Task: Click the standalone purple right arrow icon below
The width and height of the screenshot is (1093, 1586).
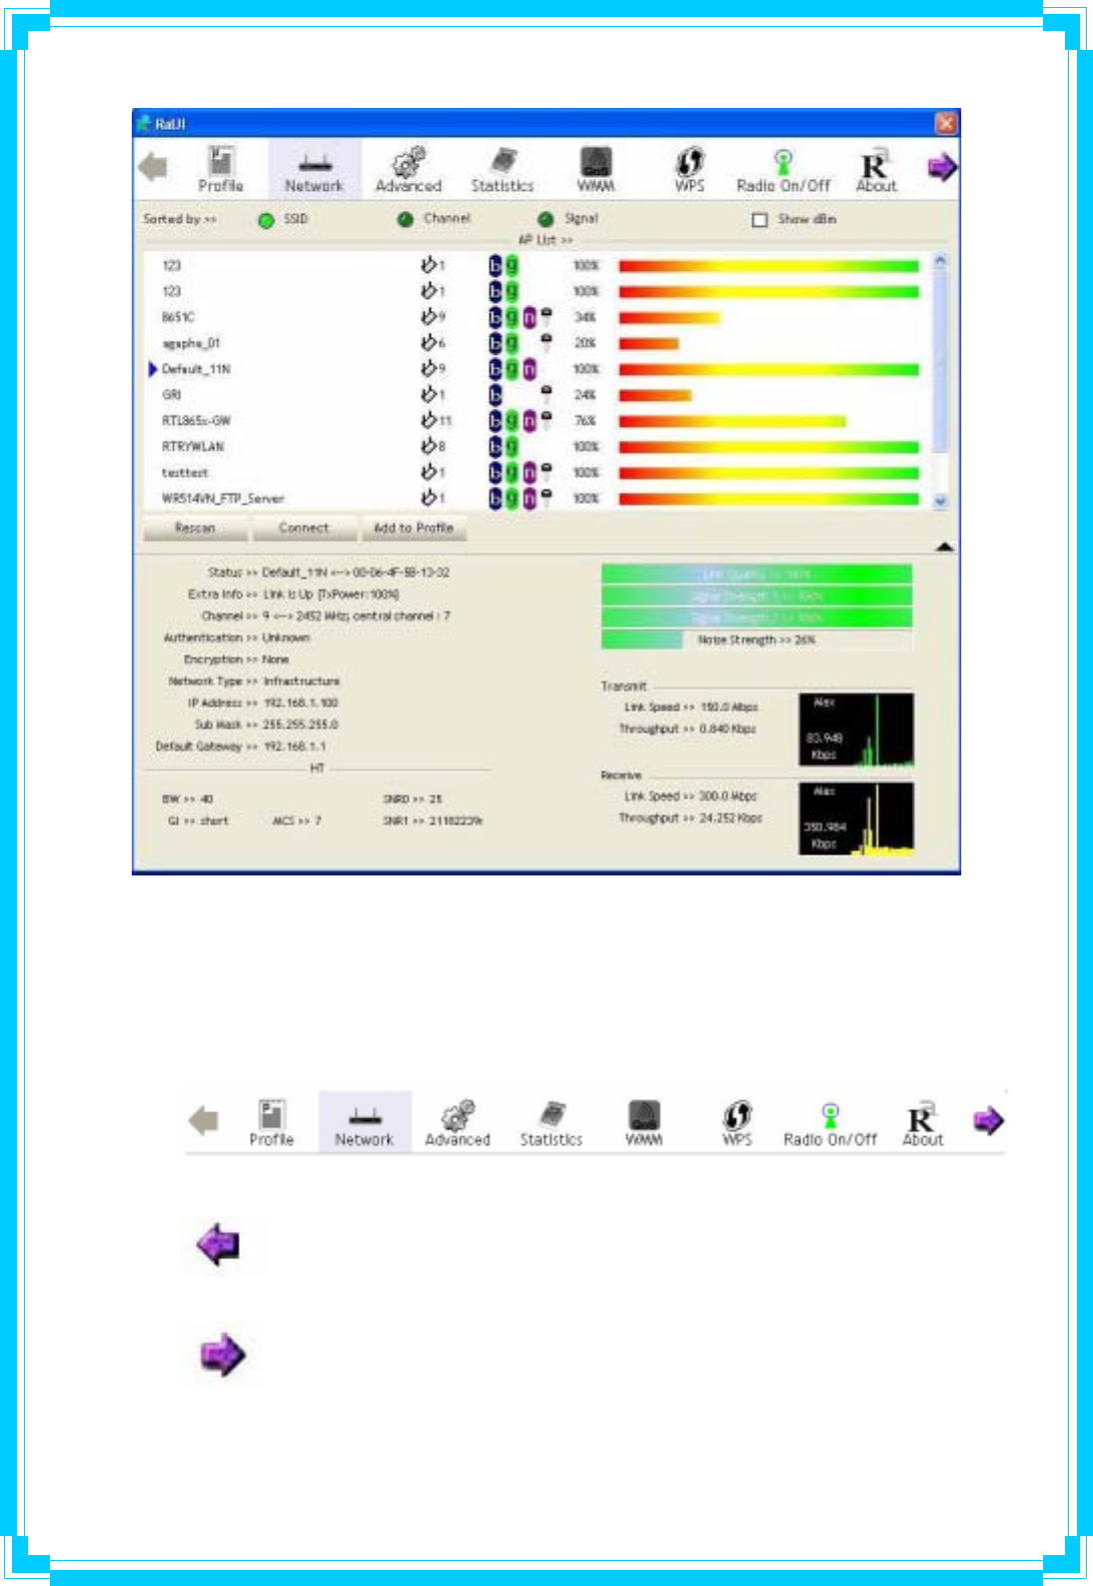Action: [x=222, y=1355]
